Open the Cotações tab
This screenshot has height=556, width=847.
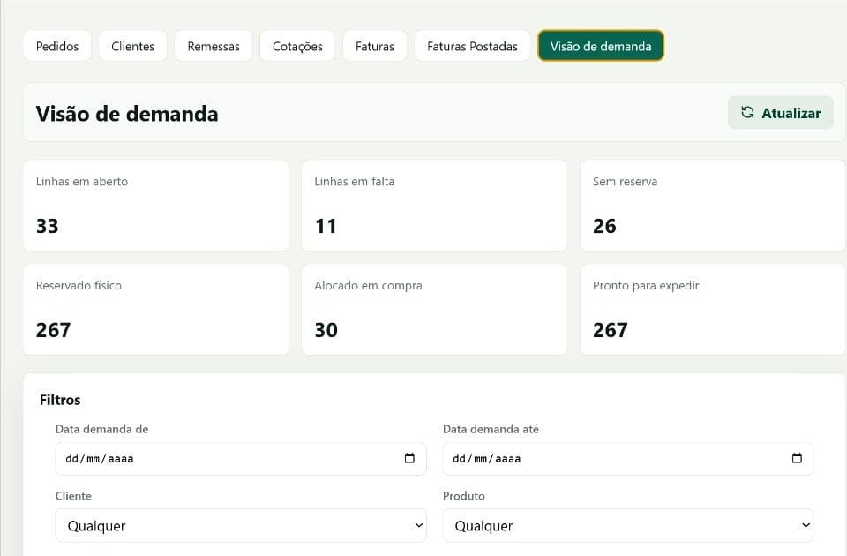pyautogui.click(x=297, y=46)
